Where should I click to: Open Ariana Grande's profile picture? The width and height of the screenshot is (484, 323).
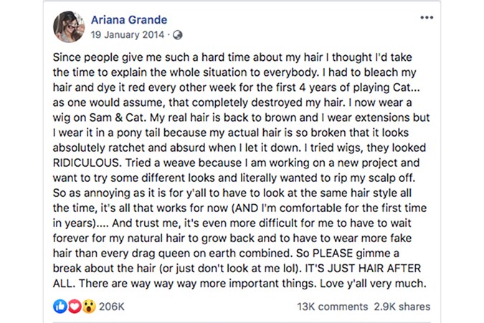(x=70, y=26)
